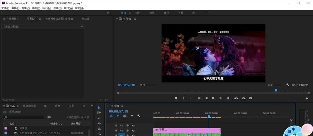This screenshot has width=313, height=136.
Task: Click the timeline ruler playhead
Action: point(209,116)
